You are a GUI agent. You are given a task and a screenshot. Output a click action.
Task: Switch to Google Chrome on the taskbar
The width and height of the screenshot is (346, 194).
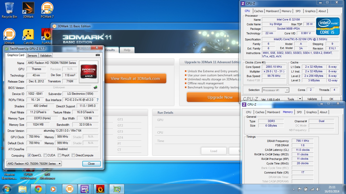coord(38,189)
